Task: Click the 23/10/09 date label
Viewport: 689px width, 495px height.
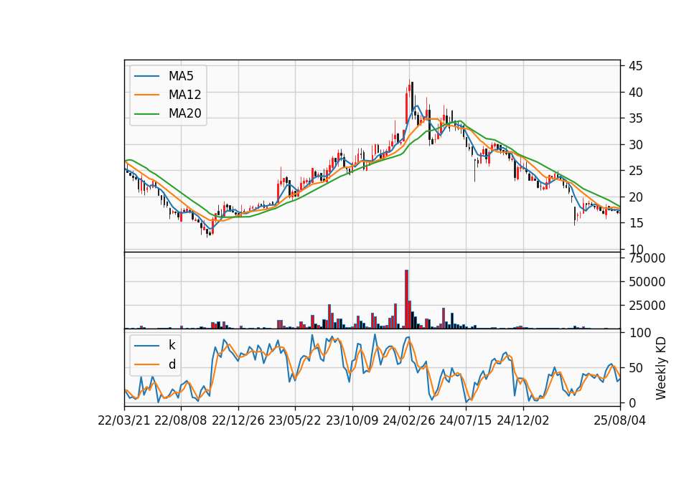Action: (352, 420)
